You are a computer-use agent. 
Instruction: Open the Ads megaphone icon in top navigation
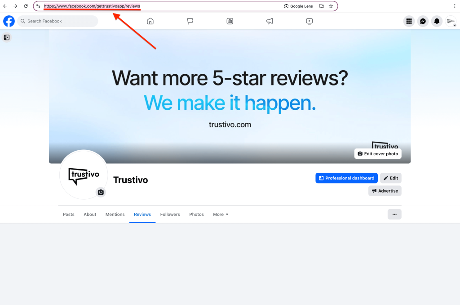click(270, 21)
